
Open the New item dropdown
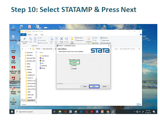click(x=79, y=38)
